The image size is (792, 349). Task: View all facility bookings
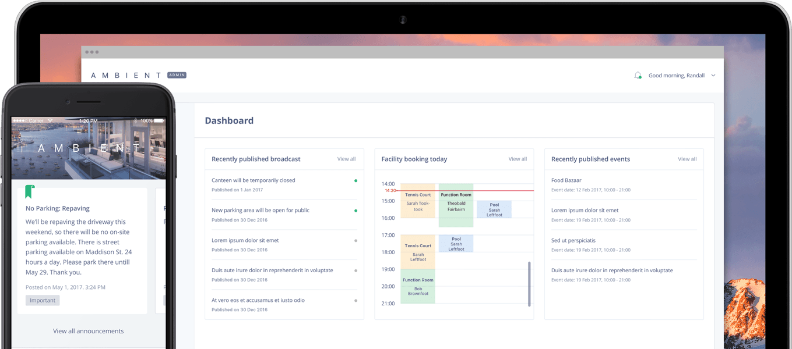[x=518, y=159]
